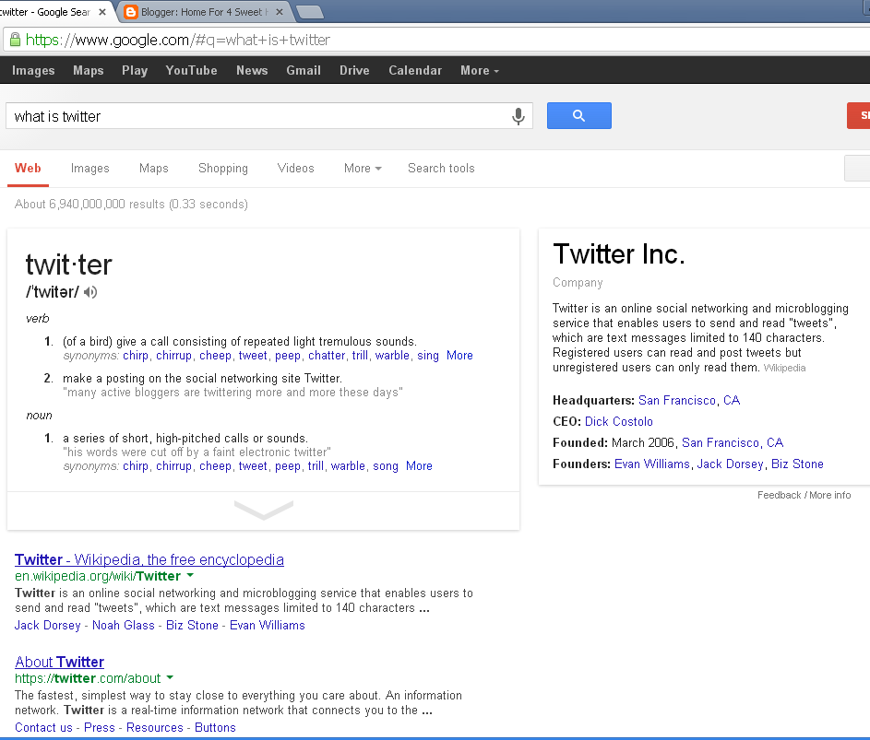Expand the dictionary card with the chevron
870x740 pixels.
tap(264, 510)
